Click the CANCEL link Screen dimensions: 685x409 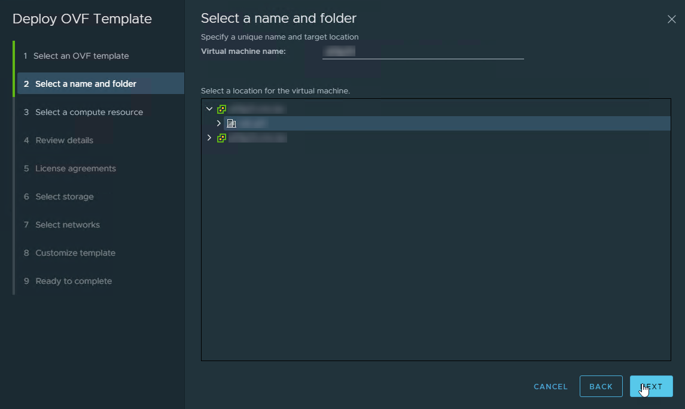tap(550, 387)
